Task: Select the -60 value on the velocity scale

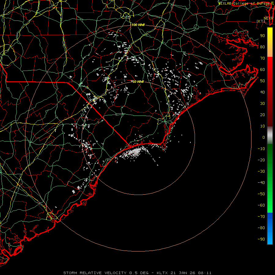Action: click(x=261, y=205)
